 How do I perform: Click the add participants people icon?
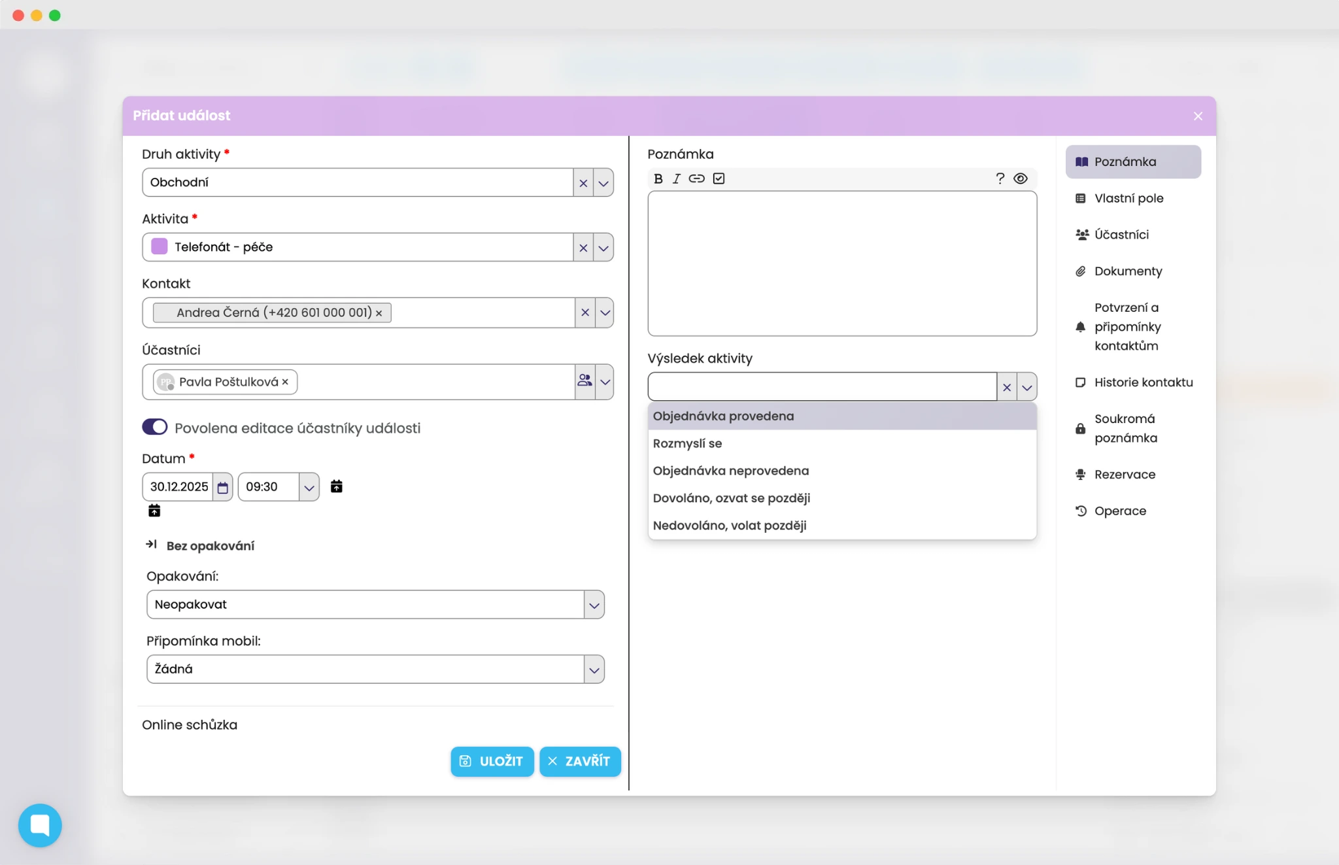pyautogui.click(x=585, y=381)
